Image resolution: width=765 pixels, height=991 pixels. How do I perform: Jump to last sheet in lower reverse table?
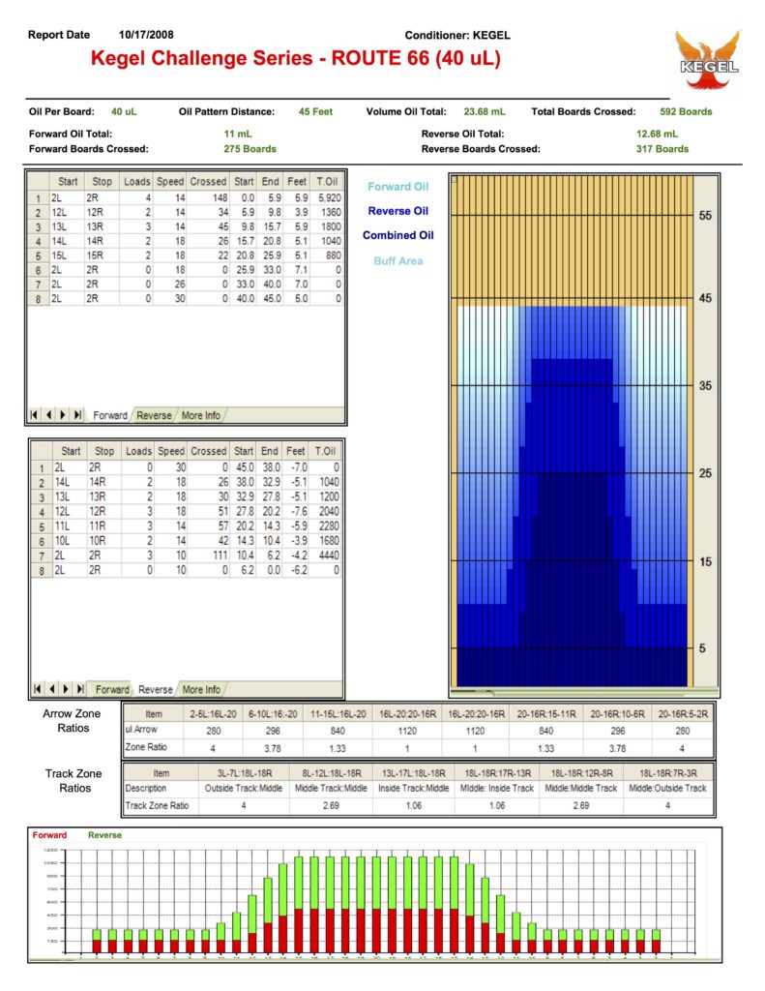(80, 689)
